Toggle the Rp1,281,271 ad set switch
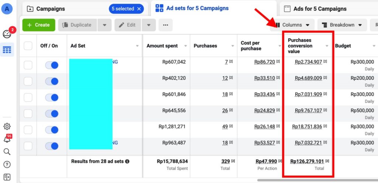Screen dimensions: 378x183 point(52,130)
